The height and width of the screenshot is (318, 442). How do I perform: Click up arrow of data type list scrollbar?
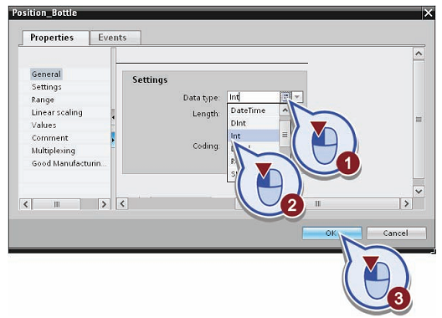(x=285, y=110)
